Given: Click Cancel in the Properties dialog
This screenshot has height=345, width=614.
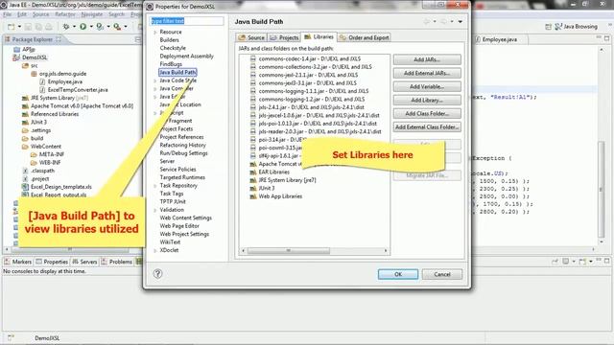Looking at the screenshot, I should (442, 274).
